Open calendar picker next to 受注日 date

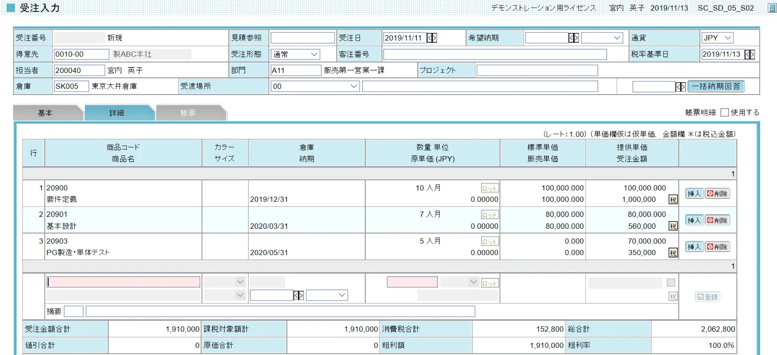click(431, 38)
